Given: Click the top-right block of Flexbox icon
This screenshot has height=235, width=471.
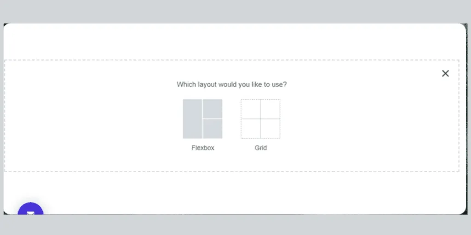Looking at the screenshot, I should 213,109.
